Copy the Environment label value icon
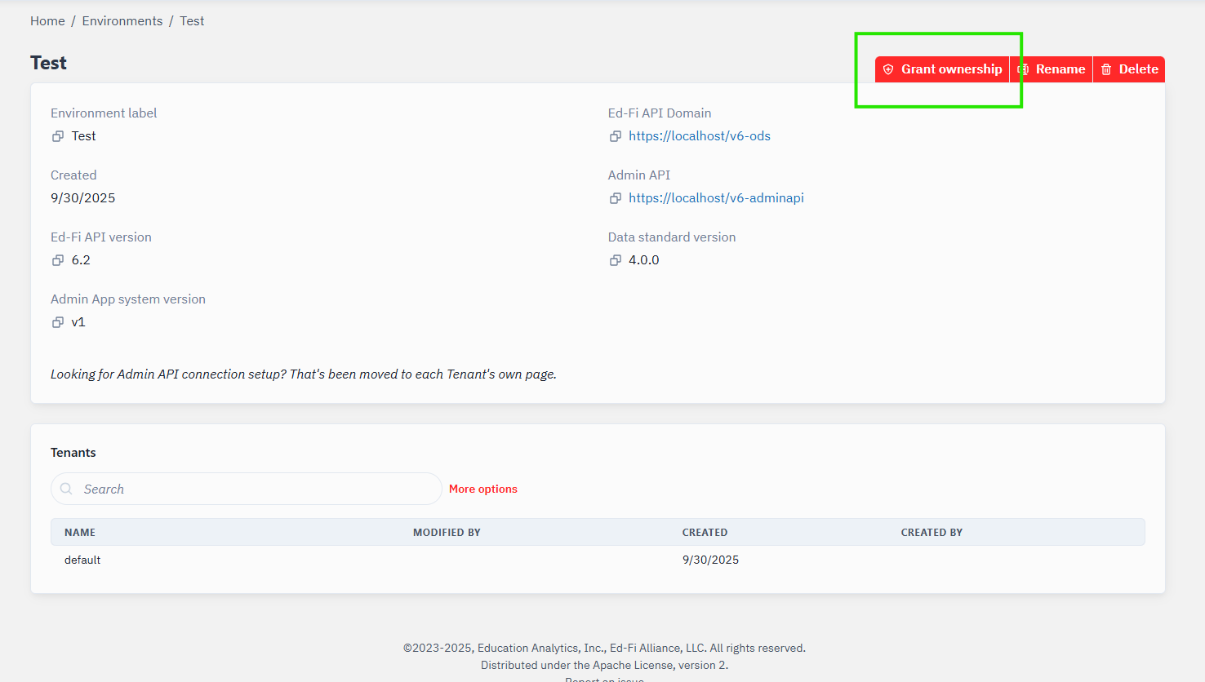1205x682 pixels. [x=58, y=136]
